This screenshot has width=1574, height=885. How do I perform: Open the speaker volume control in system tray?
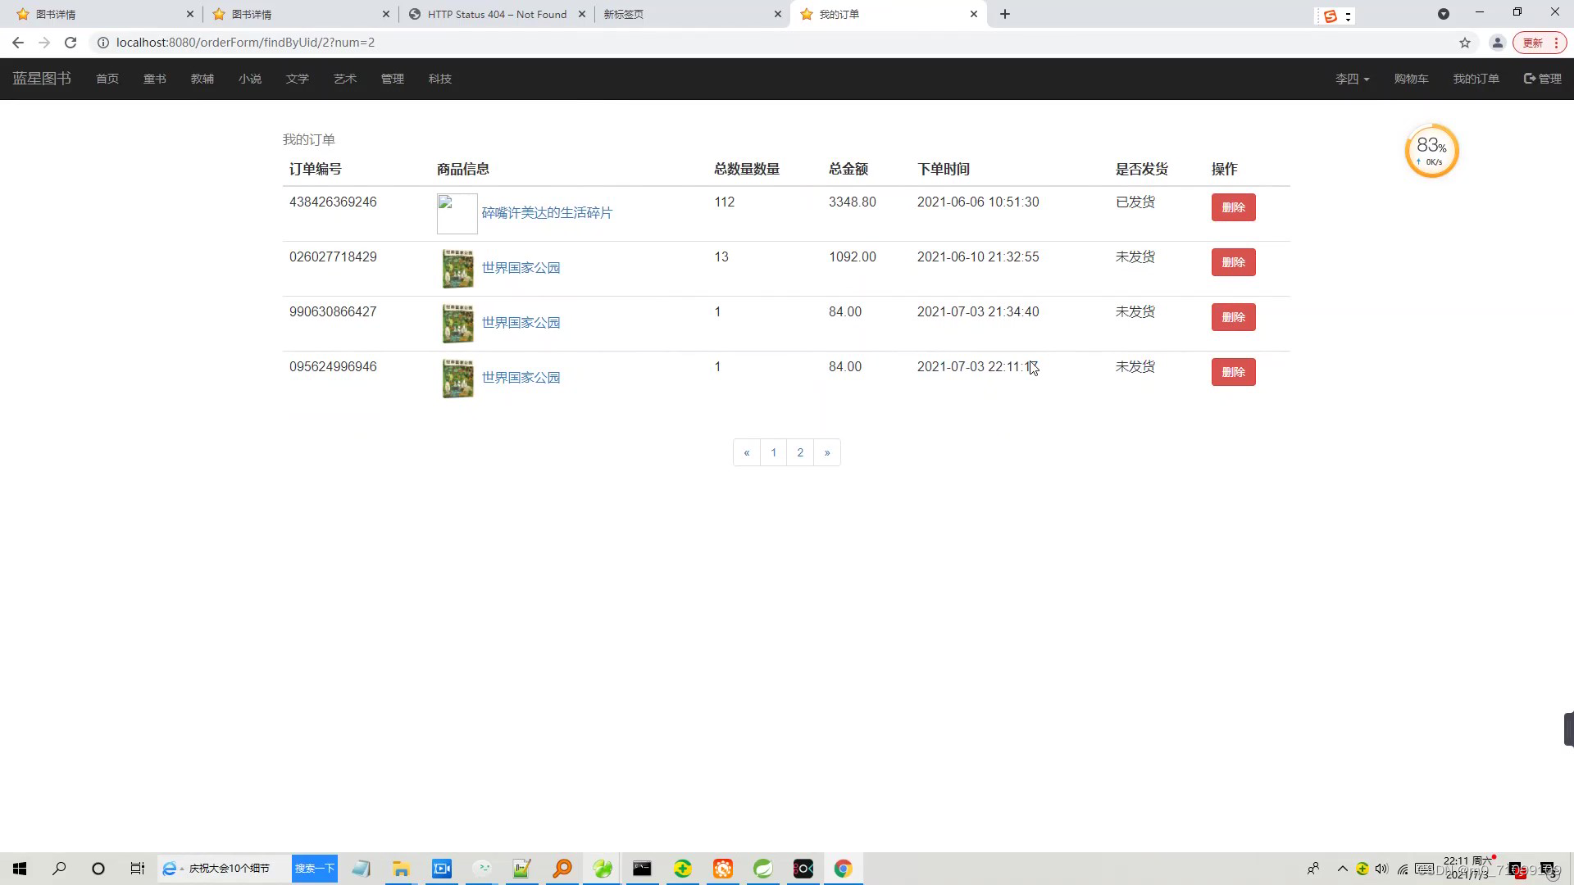[1381, 869]
